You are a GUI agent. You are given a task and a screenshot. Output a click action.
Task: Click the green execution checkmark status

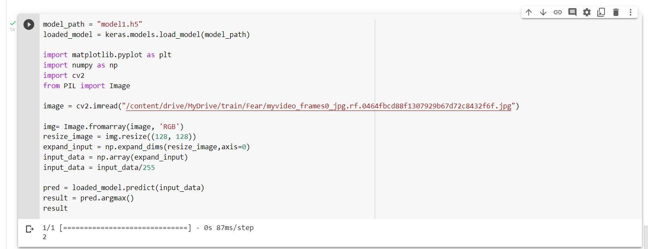click(x=12, y=23)
